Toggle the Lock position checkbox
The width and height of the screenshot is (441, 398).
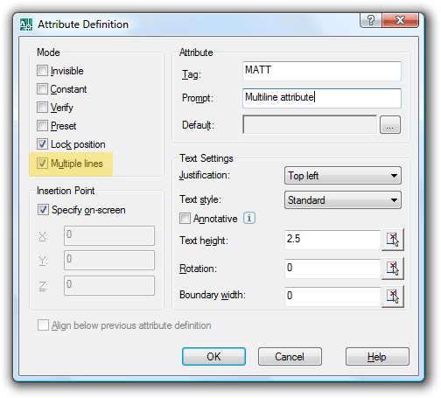pos(42,144)
